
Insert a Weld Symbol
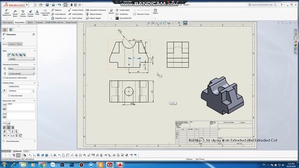[76, 14]
